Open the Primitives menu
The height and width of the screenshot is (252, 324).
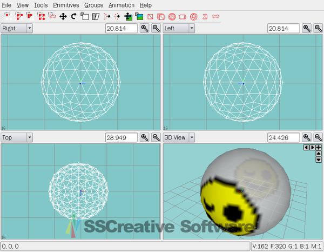click(66, 5)
